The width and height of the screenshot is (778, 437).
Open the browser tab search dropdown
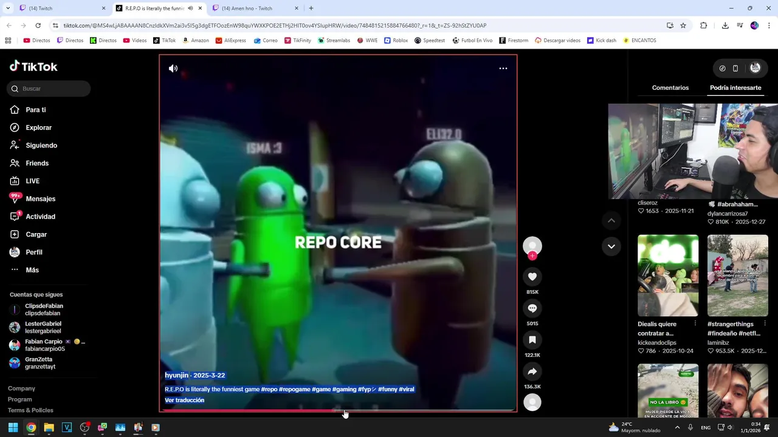tap(8, 8)
